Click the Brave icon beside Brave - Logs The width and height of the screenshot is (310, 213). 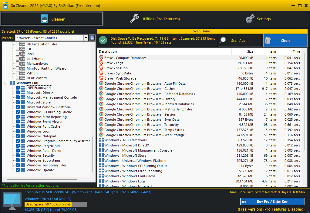101,63
